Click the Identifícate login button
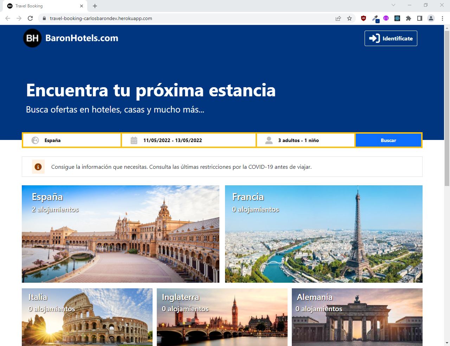This screenshot has width=450, height=346. 391,38
